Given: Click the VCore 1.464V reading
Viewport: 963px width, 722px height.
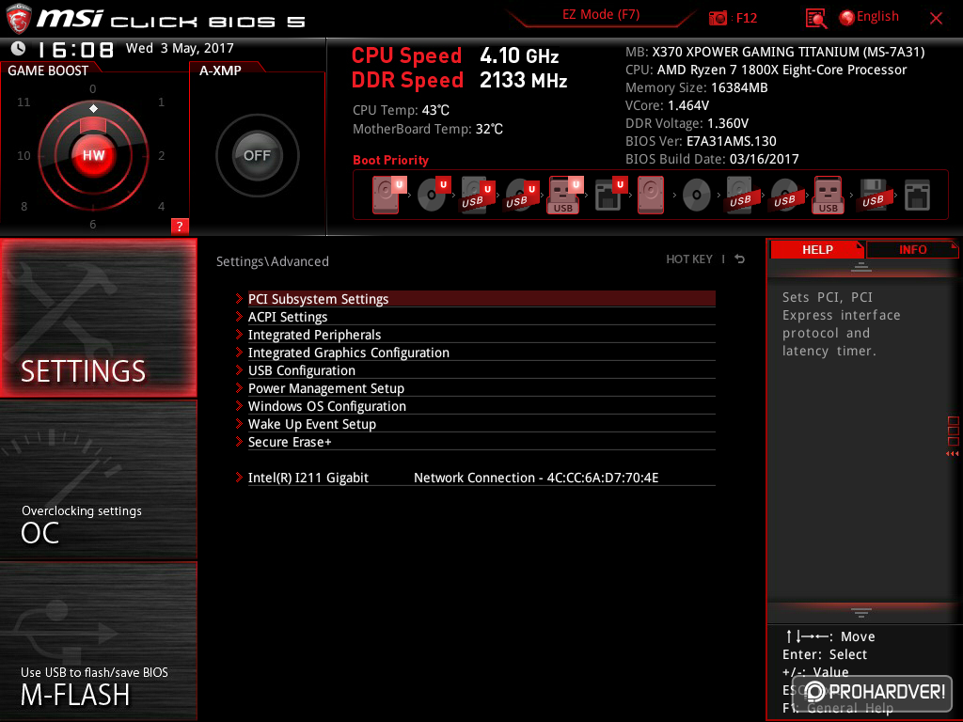Looking at the screenshot, I should pos(667,105).
